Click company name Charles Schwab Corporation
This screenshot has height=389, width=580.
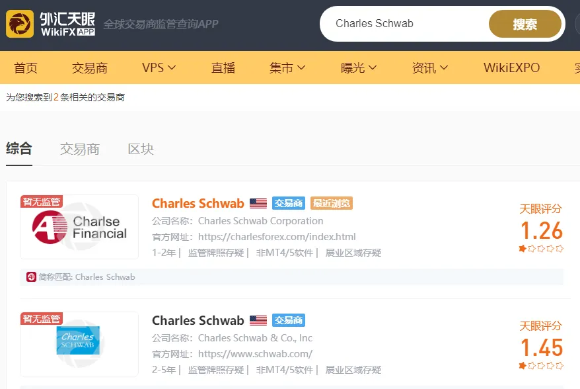coord(261,221)
